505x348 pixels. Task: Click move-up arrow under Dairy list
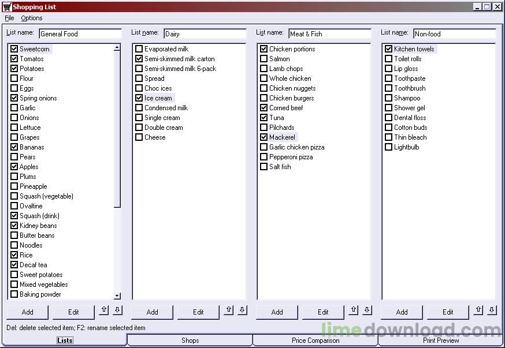tap(228, 310)
